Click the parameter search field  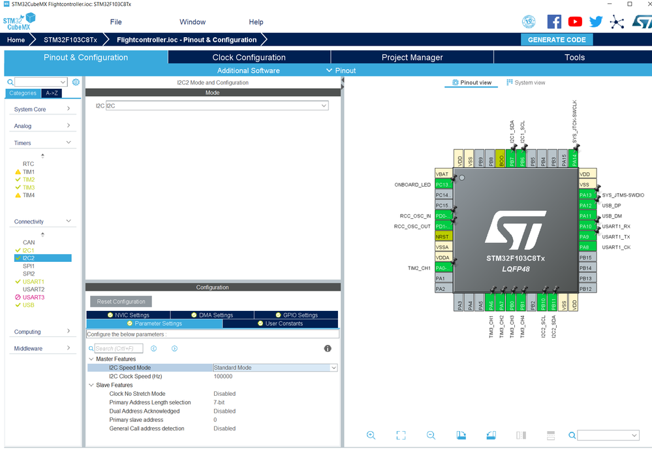pyautogui.click(x=119, y=348)
